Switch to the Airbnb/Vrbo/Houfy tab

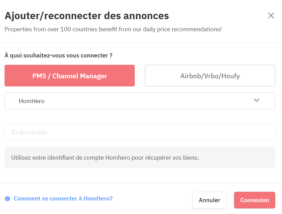point(210,75)
